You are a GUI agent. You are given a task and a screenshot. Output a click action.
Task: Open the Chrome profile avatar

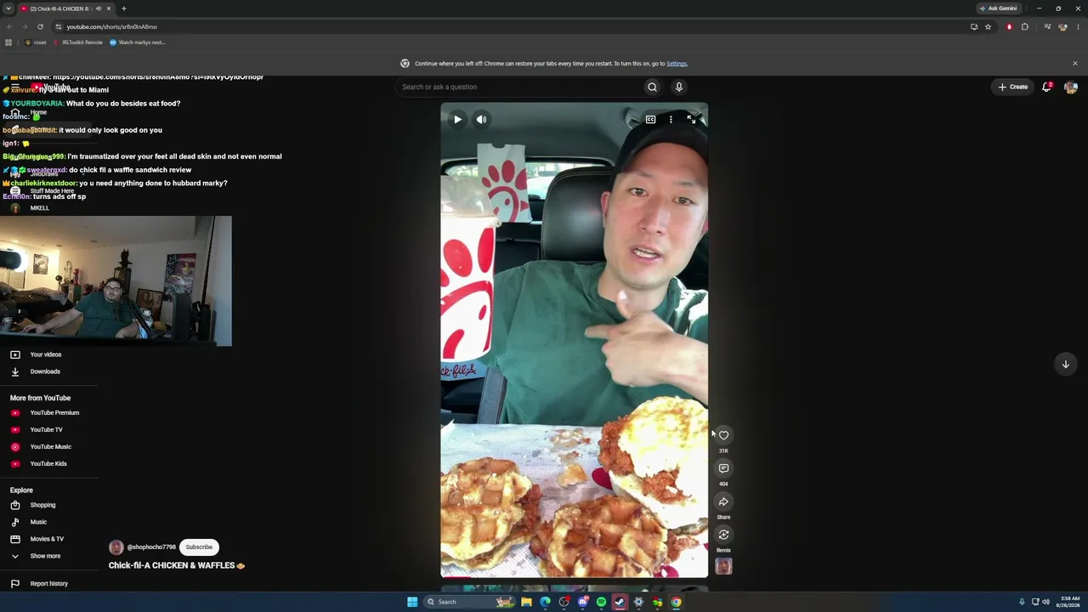click(x=1062, y=26)
